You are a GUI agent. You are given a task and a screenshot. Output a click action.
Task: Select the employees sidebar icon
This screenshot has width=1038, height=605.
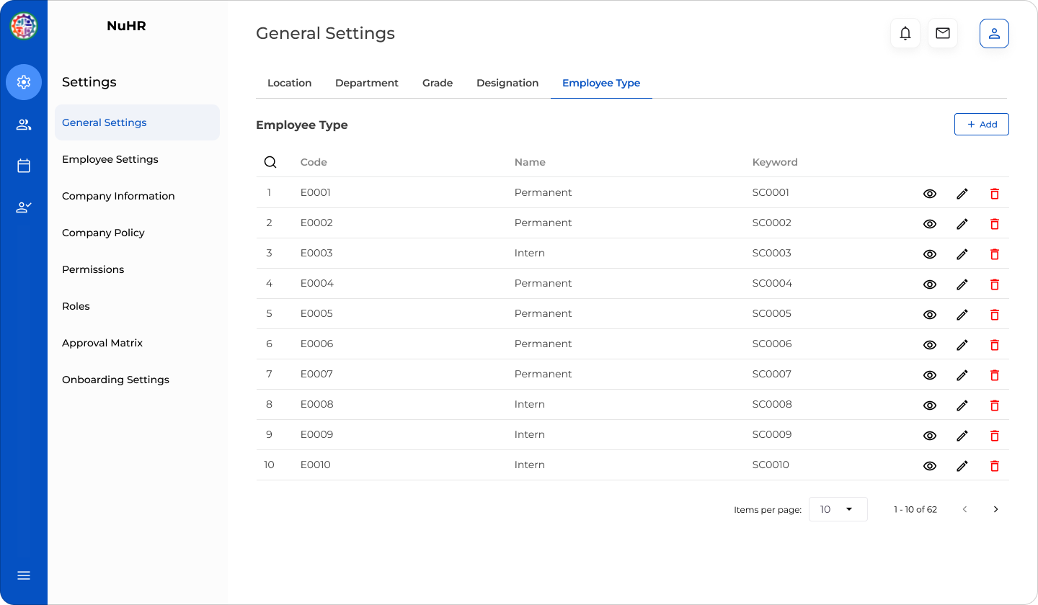click(x=23, y=124)
